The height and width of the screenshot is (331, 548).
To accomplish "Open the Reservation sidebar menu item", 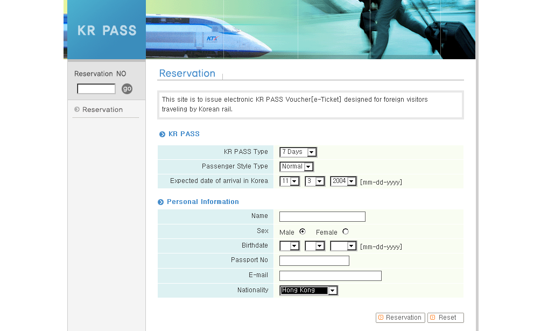I will coord(102,109).
